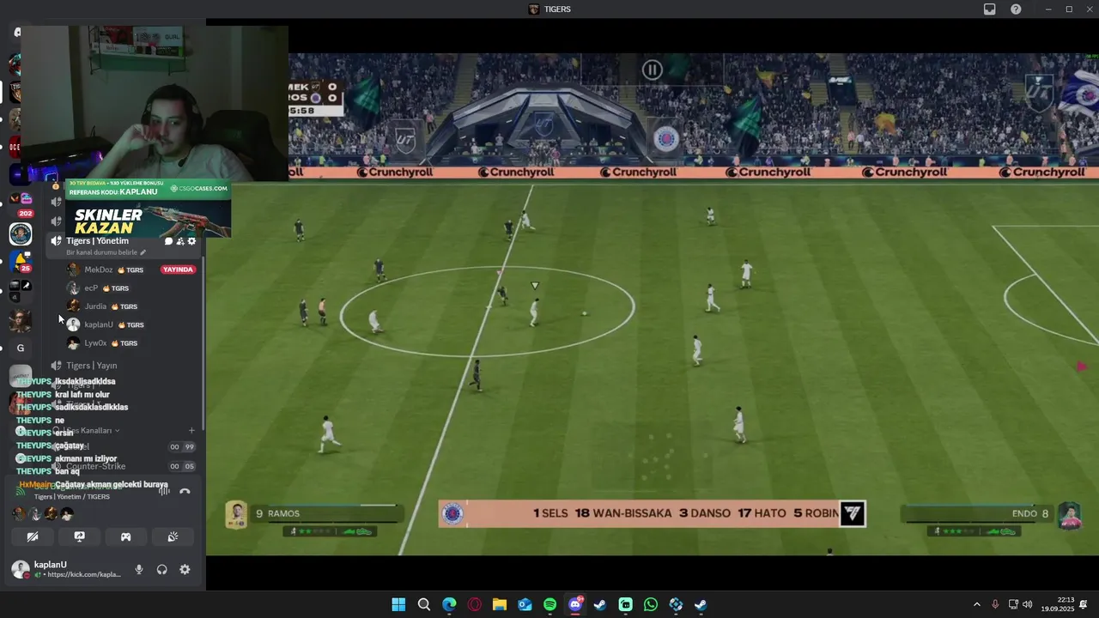Switch to Discord taskbar icon
Screen dimensions: 1099x618
575,604
